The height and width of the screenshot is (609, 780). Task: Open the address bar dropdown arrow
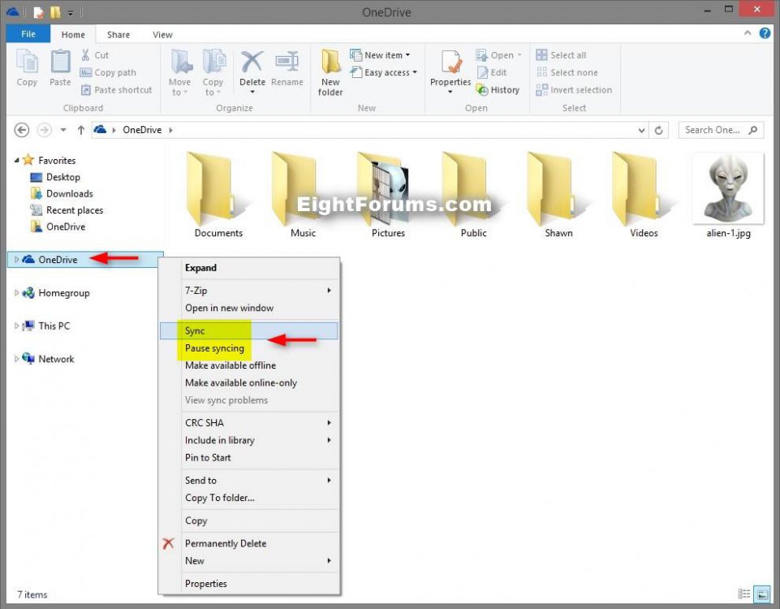(x=642, y=130)
